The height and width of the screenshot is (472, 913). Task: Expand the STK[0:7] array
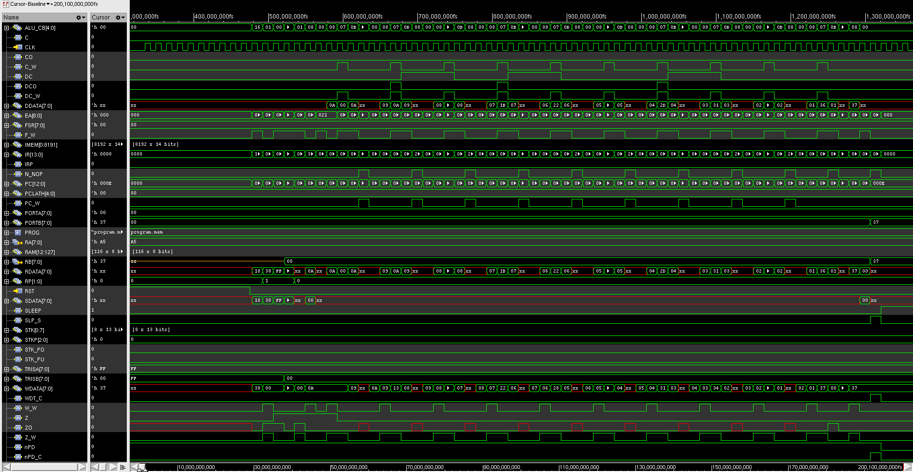(x=6, y=330)
